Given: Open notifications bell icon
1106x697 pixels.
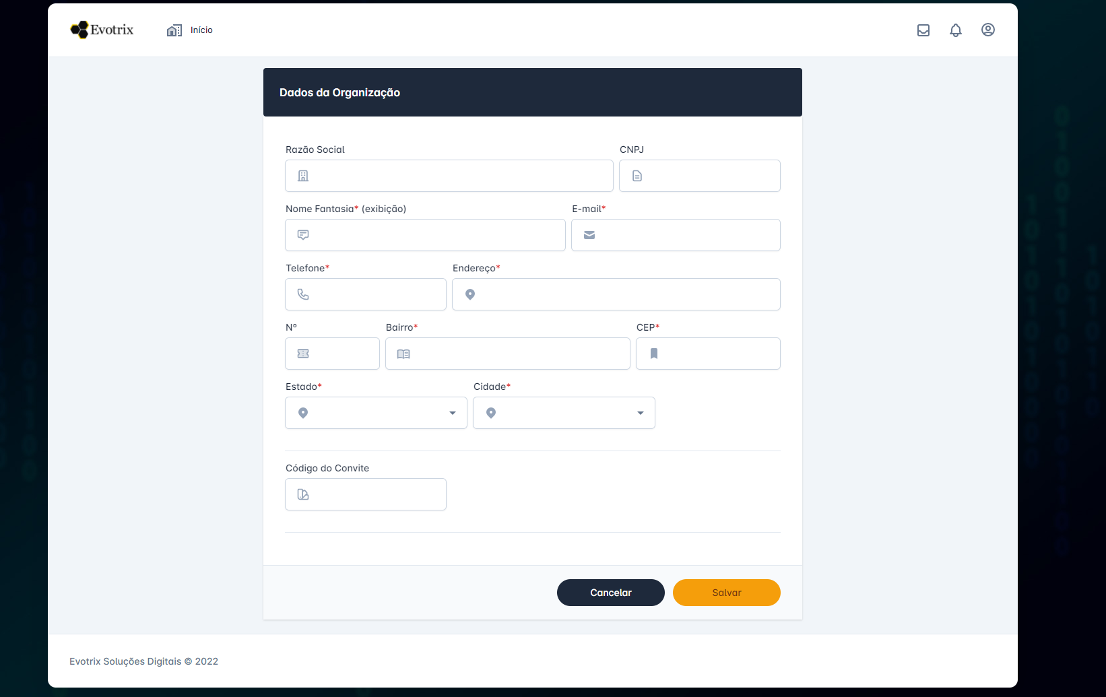Looking at the screenshot, I should coord(956,30).
